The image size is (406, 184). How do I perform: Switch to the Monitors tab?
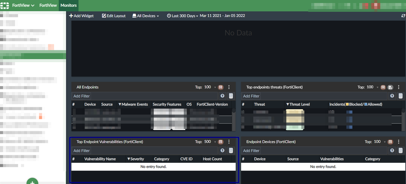click(69, 5)
